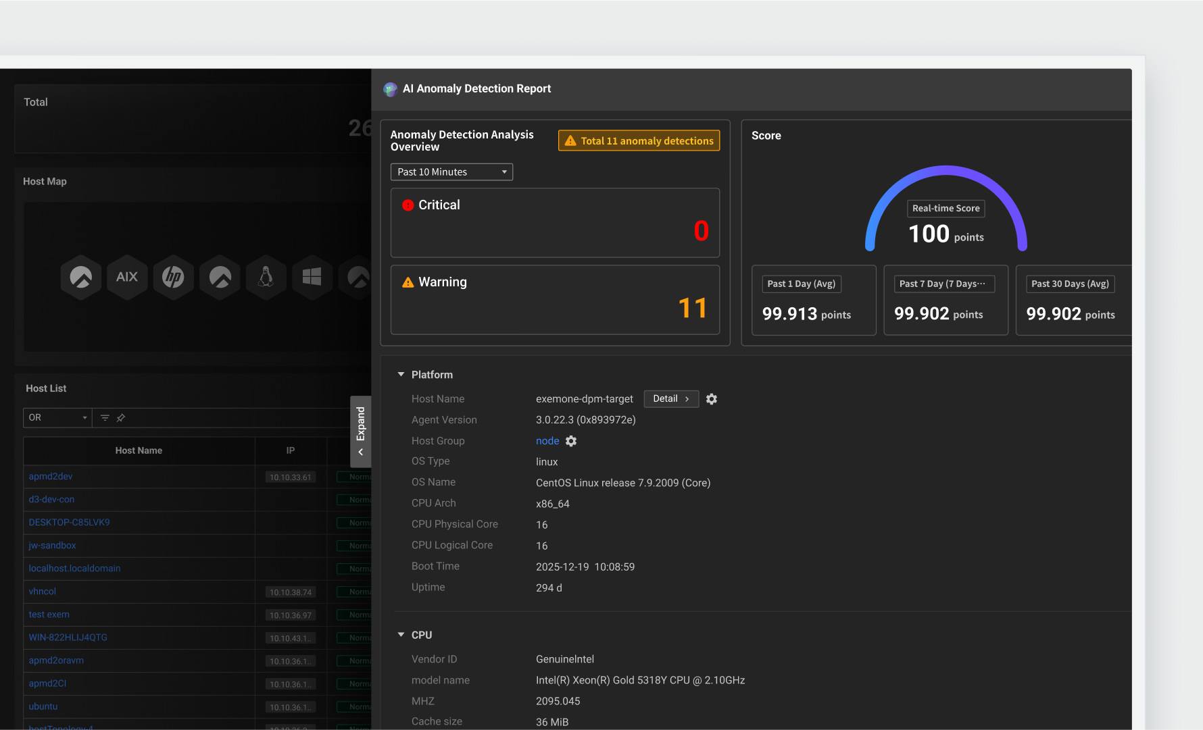Screen dimensions: 1203x730
Task: Select the Windows host hexagon icon
Action: click(312, 277)
